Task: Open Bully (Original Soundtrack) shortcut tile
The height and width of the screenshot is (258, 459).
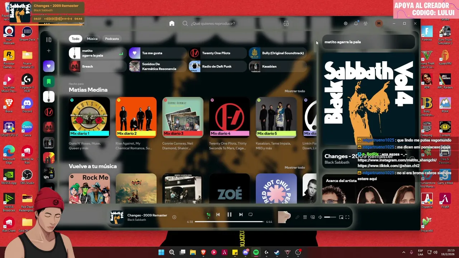Action: (x=278, y=53)
